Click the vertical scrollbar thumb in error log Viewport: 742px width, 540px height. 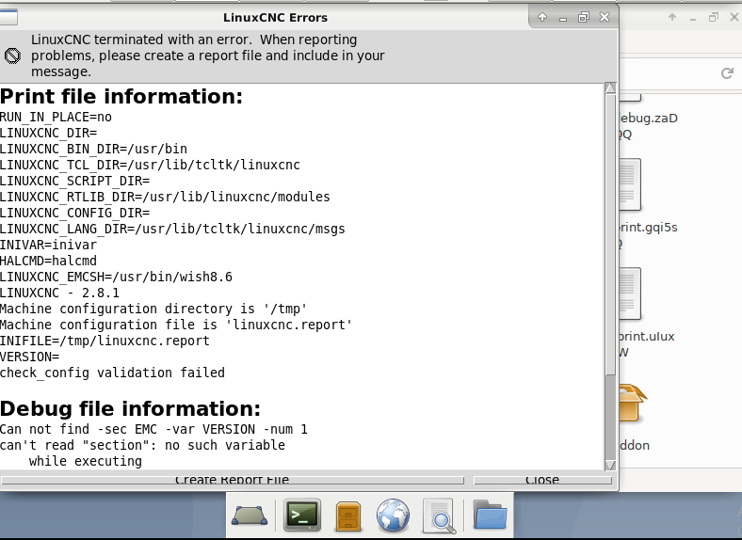610,234
